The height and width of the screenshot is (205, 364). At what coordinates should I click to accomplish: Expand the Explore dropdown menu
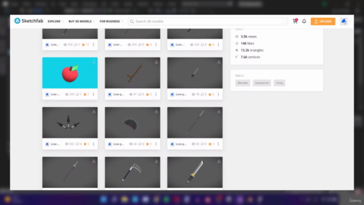point(56,22)
